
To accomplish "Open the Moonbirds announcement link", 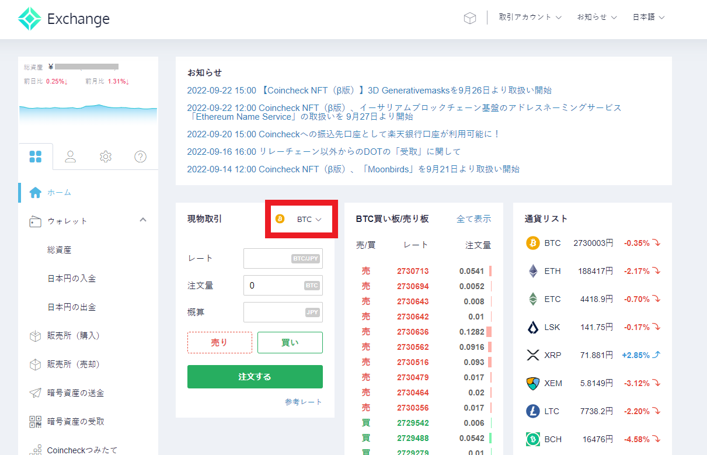I will 353,169.
